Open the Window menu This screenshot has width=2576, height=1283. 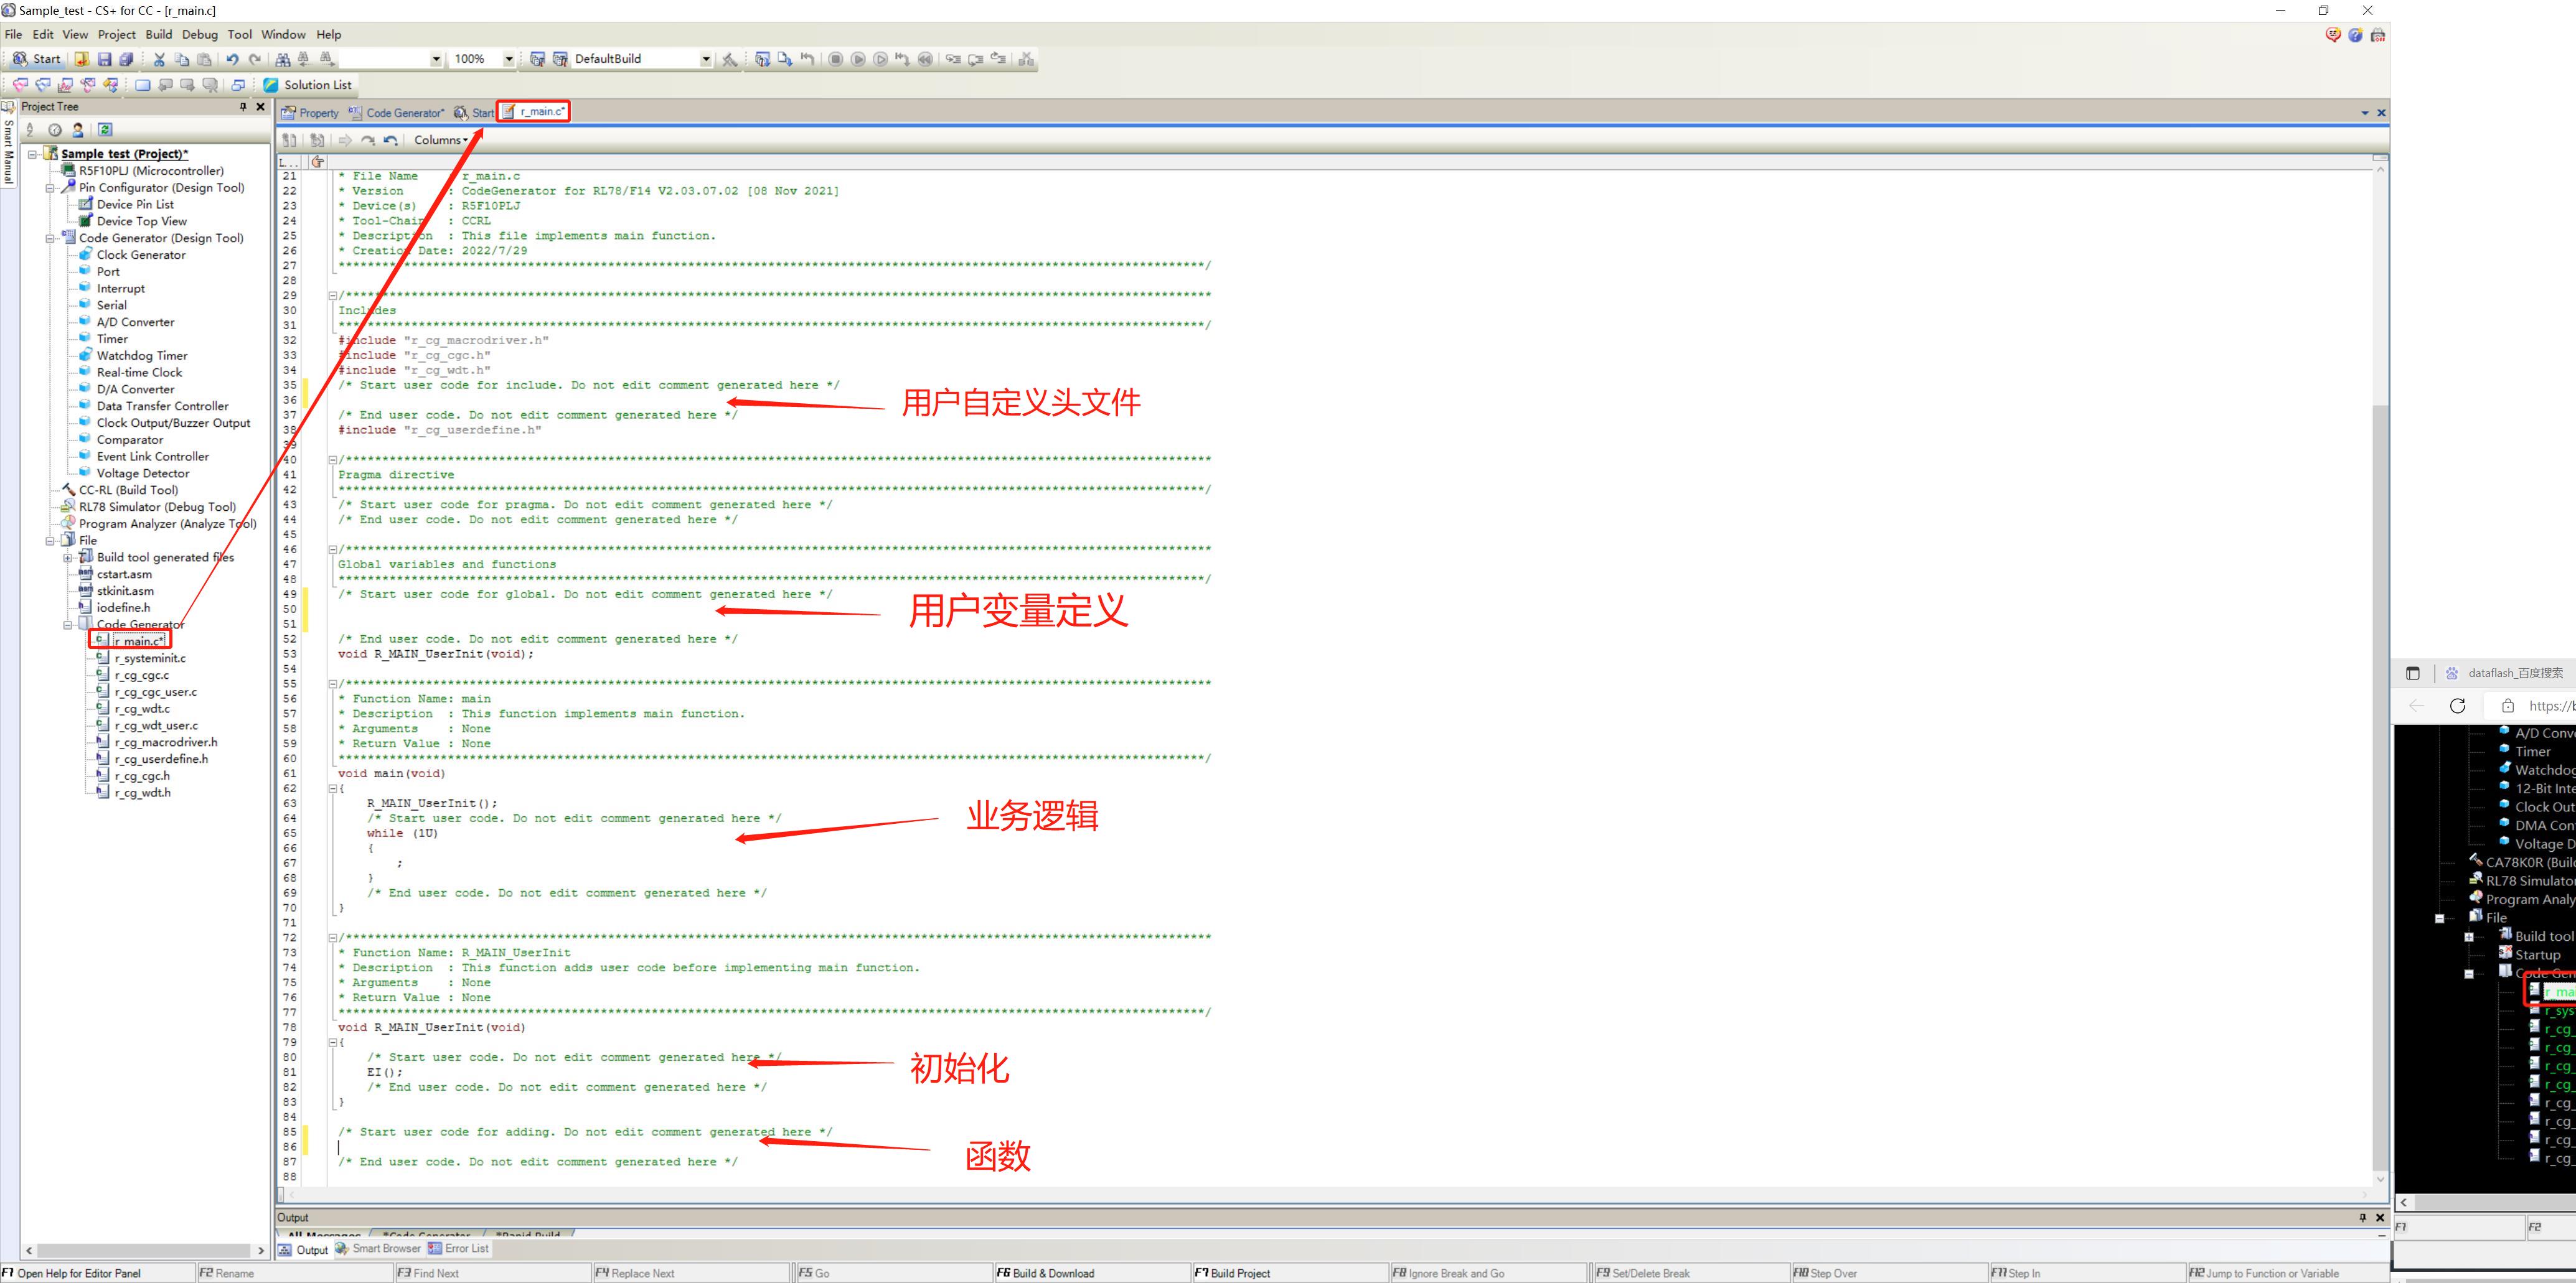click(x=283, y=34)
